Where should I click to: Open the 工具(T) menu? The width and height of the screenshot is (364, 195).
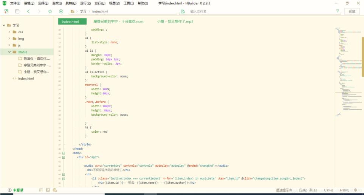click(129, 3)
